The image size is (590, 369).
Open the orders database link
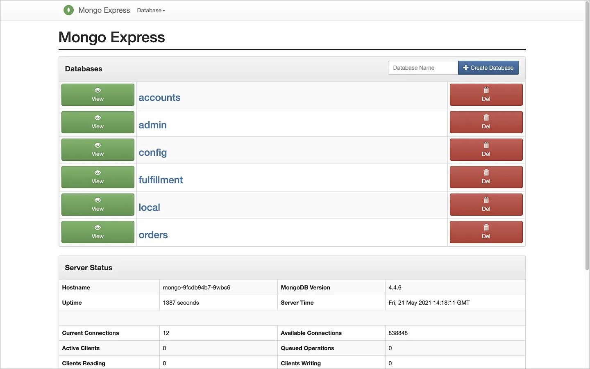coord(153,235)
